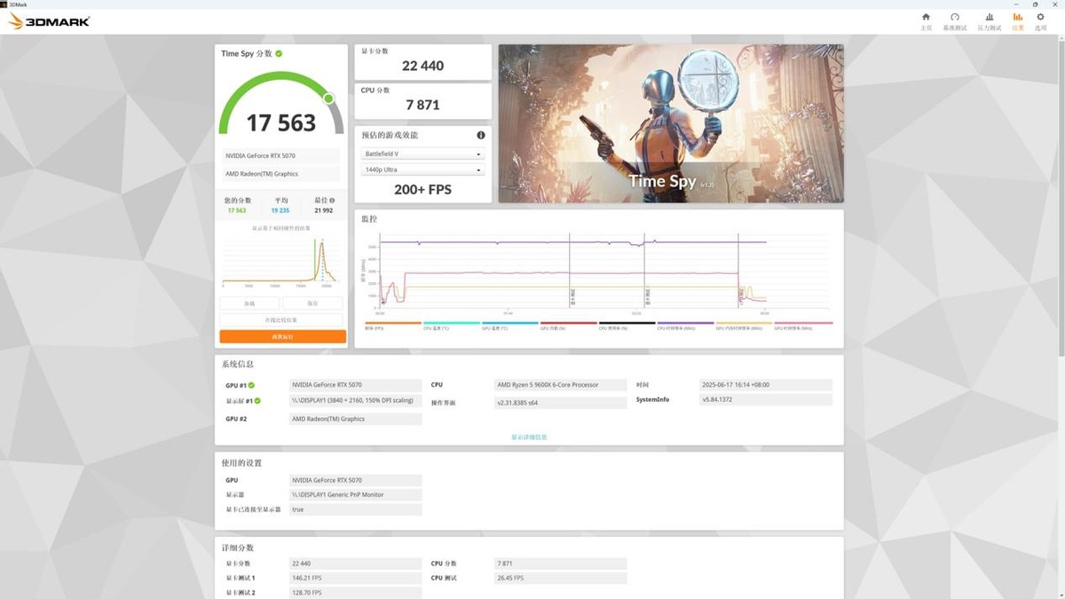Screen dimensions: 1065x599
Task: Toggle the GPU 负载 (%) legend series
Action: 568,326
